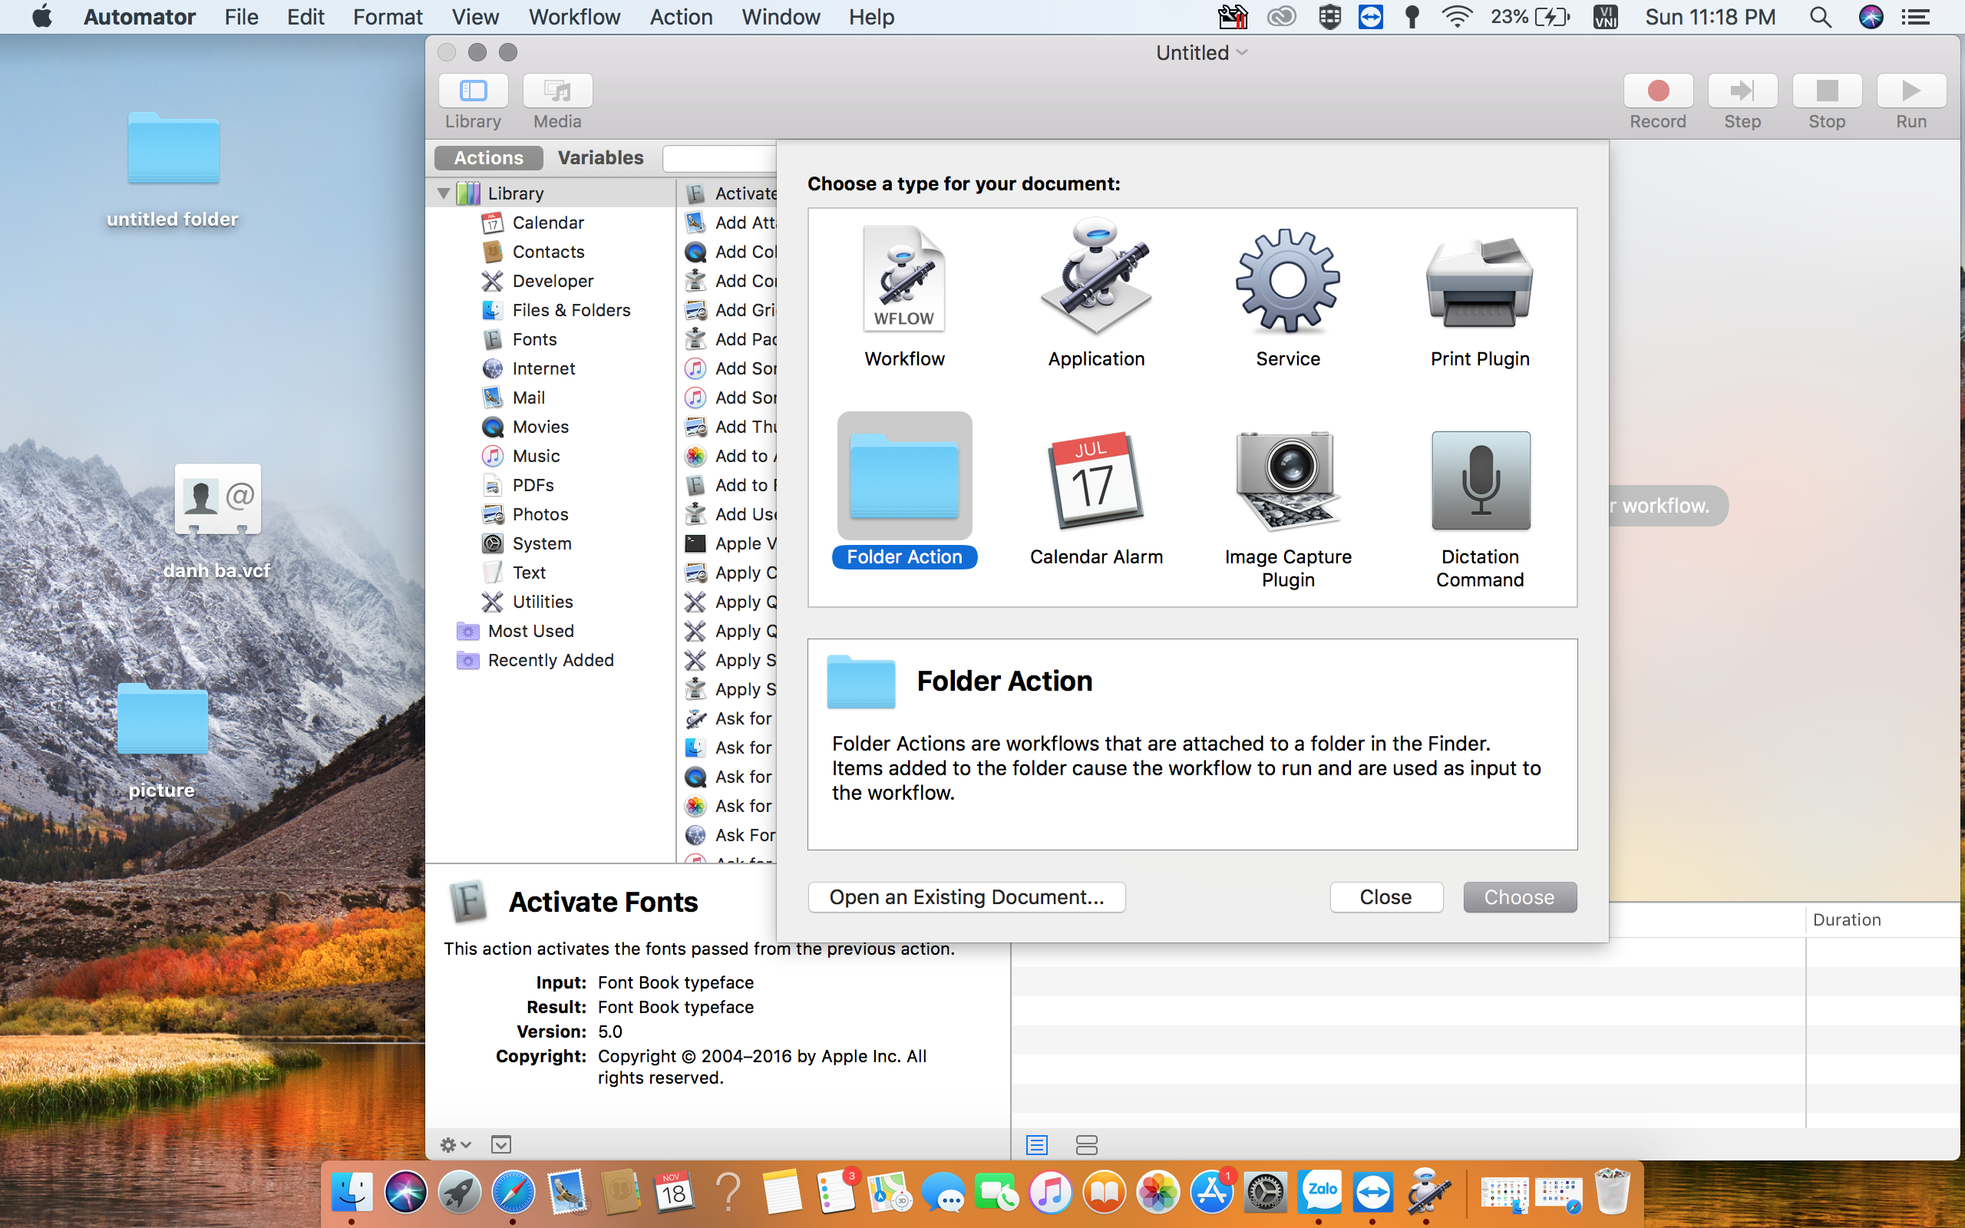Collapse the Library disclosure triangle
Image resolution: width=1965 pixels, height=1228 pixels.
(x=444, y=193)
